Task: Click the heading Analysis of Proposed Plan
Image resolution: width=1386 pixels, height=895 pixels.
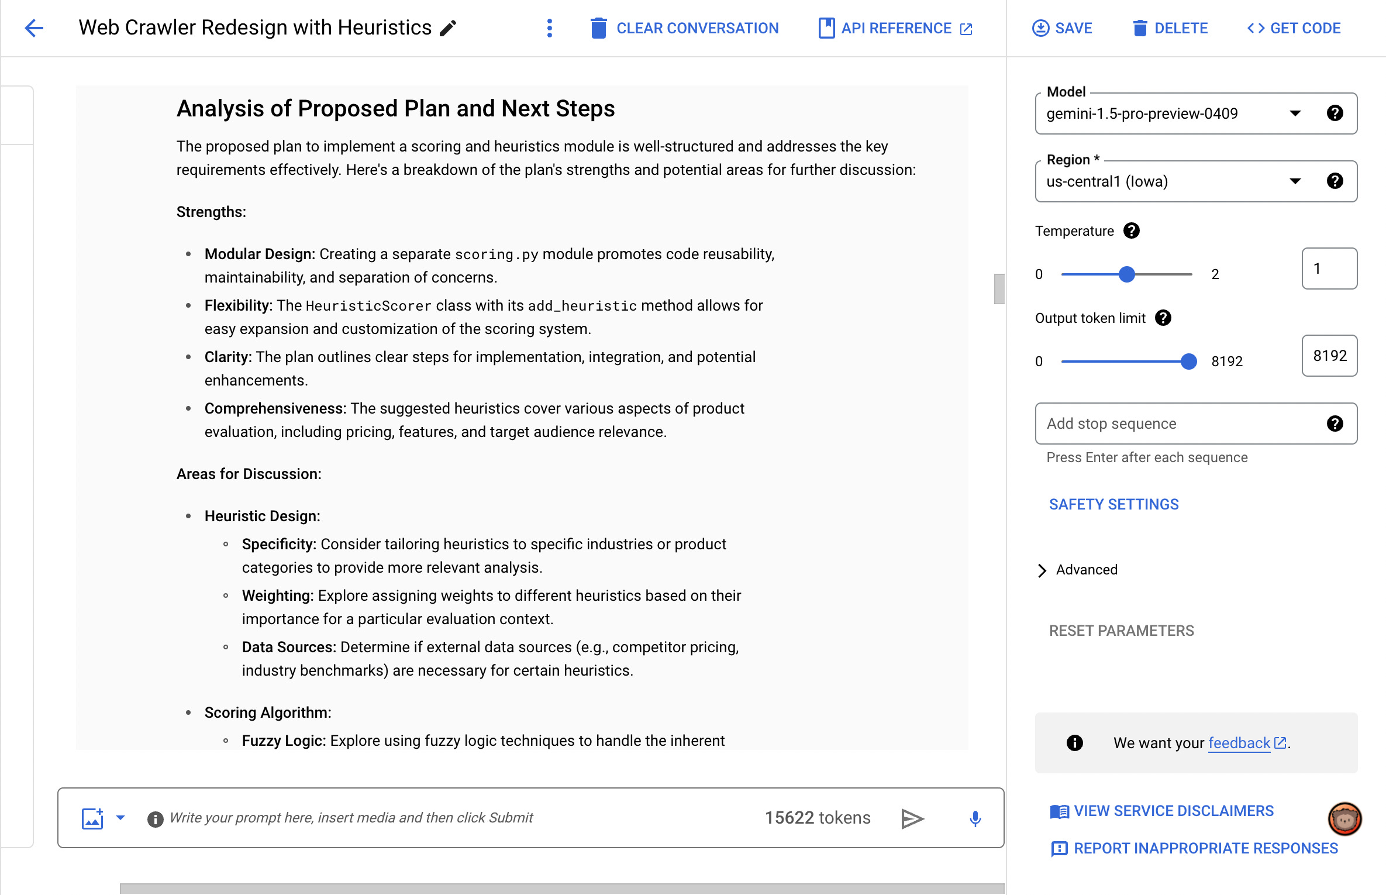Action: [395, 108]
